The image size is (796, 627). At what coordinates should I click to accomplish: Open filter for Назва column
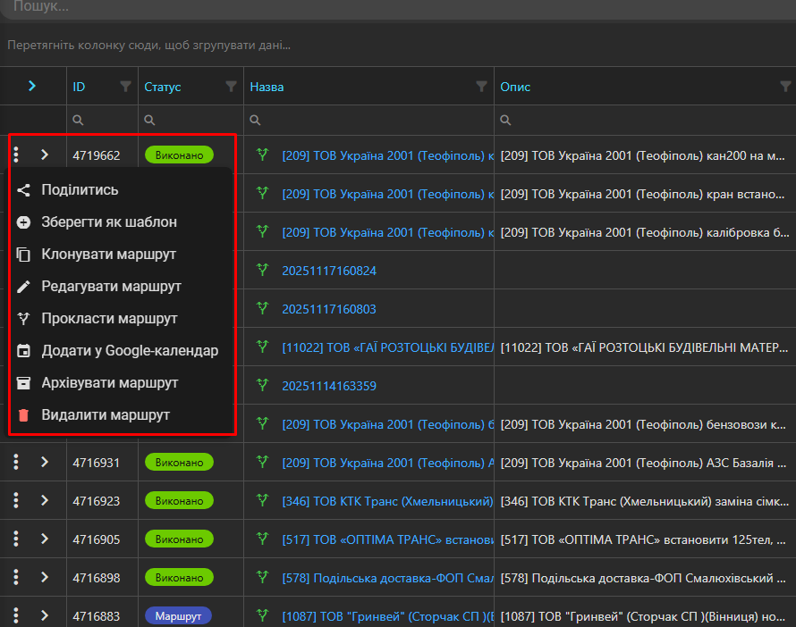481,87
